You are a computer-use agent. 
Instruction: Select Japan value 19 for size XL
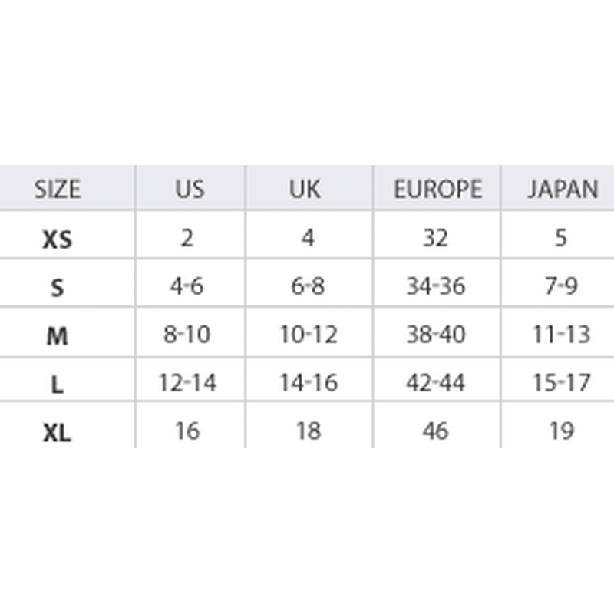(x=562, y=431)
